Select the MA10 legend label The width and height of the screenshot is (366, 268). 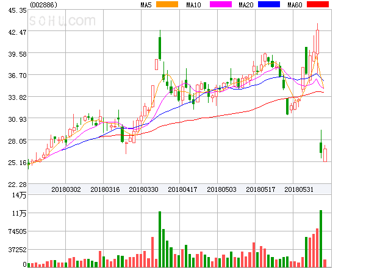tap(194, 5)
